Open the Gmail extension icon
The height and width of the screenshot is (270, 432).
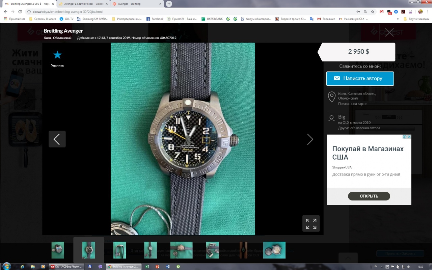click(x=381, y=11)
